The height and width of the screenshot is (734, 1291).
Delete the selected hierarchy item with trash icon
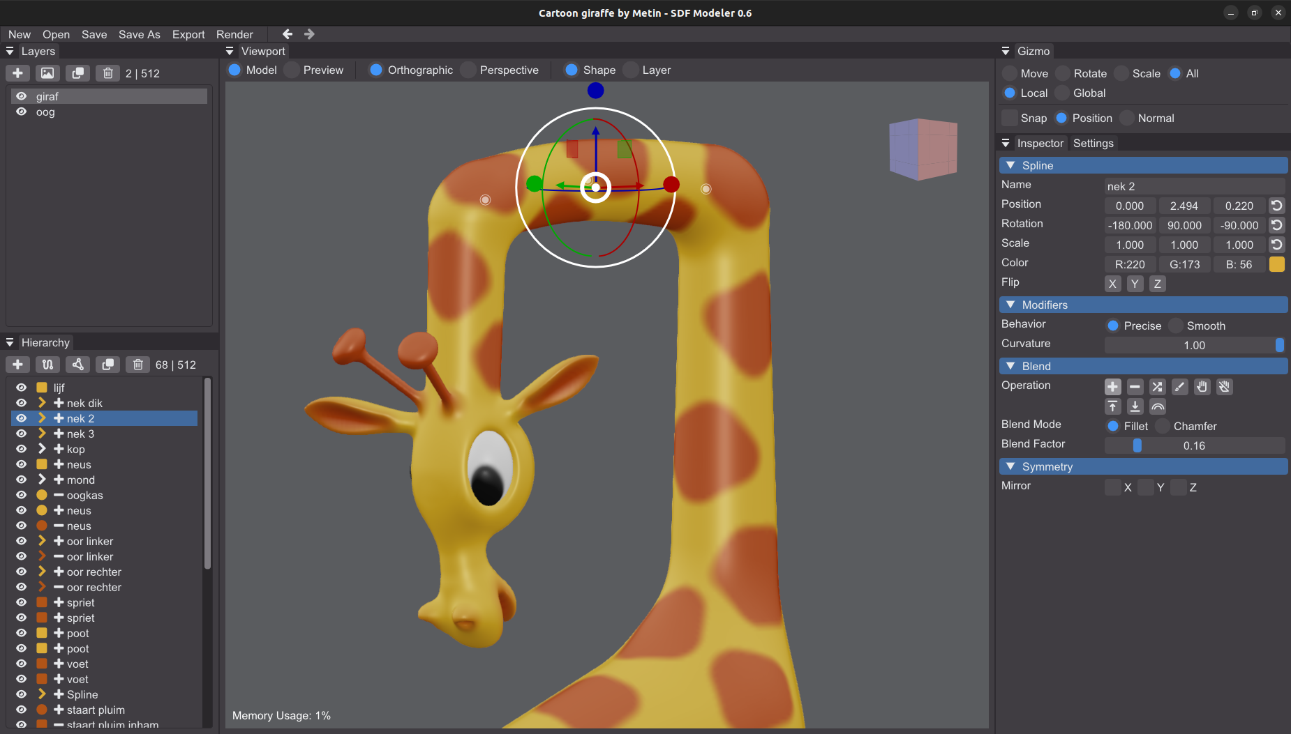coord(137,365)
